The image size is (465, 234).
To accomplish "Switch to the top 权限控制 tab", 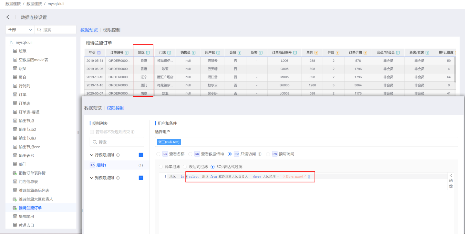I will tap(111, 30).
